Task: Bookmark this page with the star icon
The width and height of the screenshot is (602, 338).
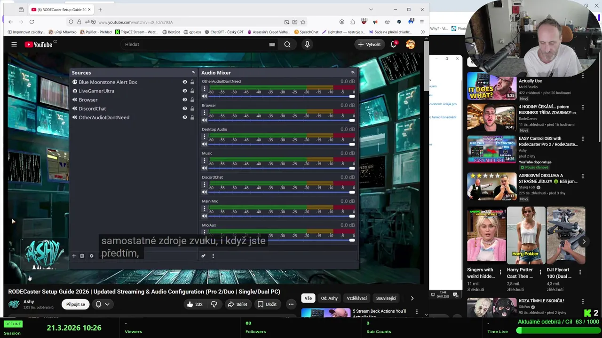Action: tap(303, 22)
